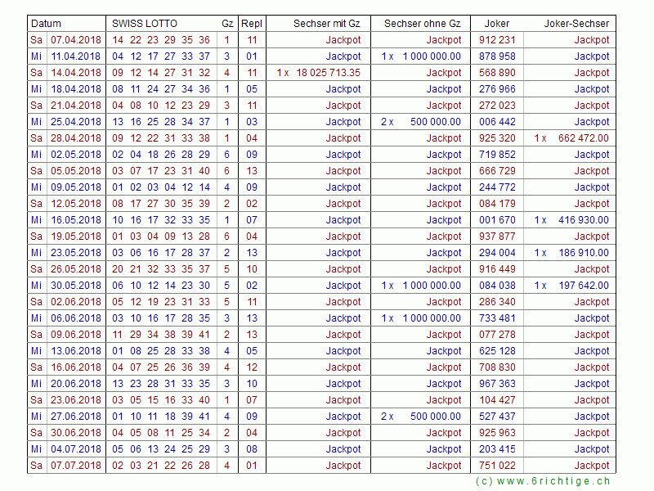The width and height of the screenshot is (654, 491).
Task: Click the Repl column header
Action: tap(252, 24)
